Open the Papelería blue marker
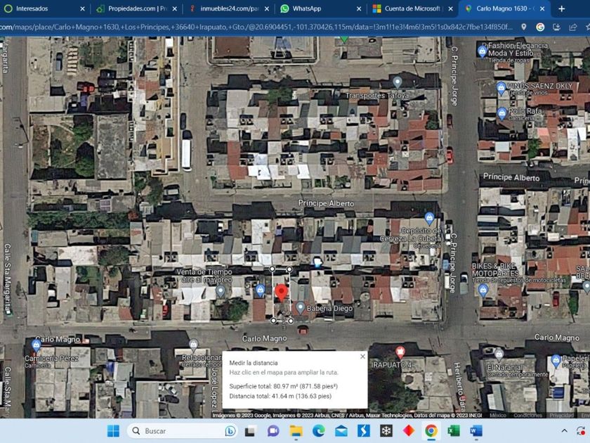 pos(556,361)
